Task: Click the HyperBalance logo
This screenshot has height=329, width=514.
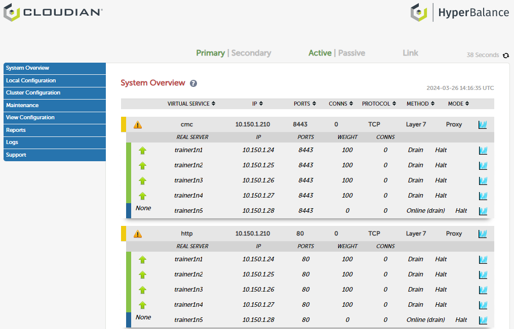Action: point(460,13)
